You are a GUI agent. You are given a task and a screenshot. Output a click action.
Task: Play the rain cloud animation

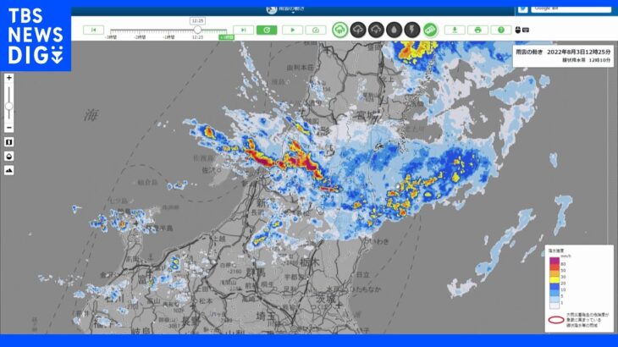(x=292, y=30)
